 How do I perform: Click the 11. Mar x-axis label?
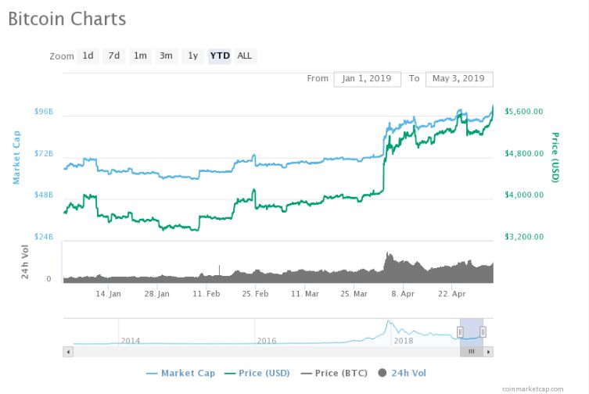[304, 294]
